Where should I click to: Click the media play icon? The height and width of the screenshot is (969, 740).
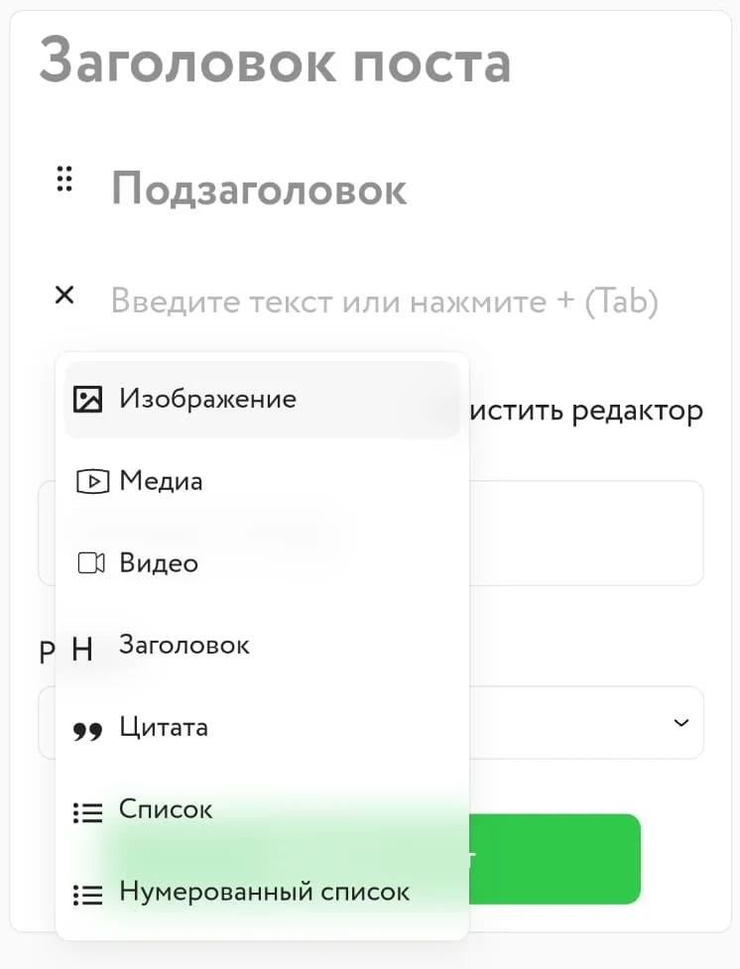click(91, 481)
